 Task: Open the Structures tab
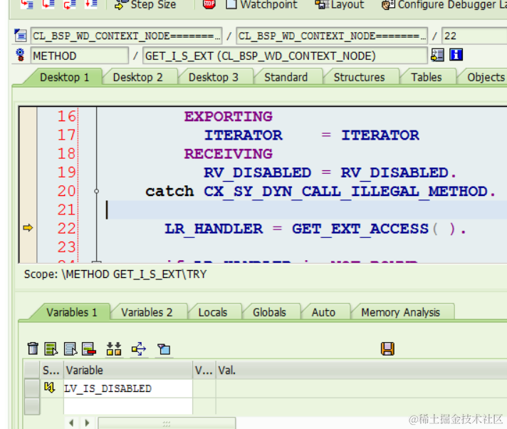tap(359, 78)
